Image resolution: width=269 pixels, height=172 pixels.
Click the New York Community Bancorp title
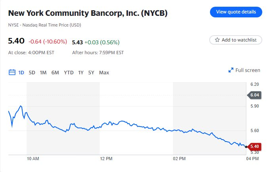tap(88, 13)
